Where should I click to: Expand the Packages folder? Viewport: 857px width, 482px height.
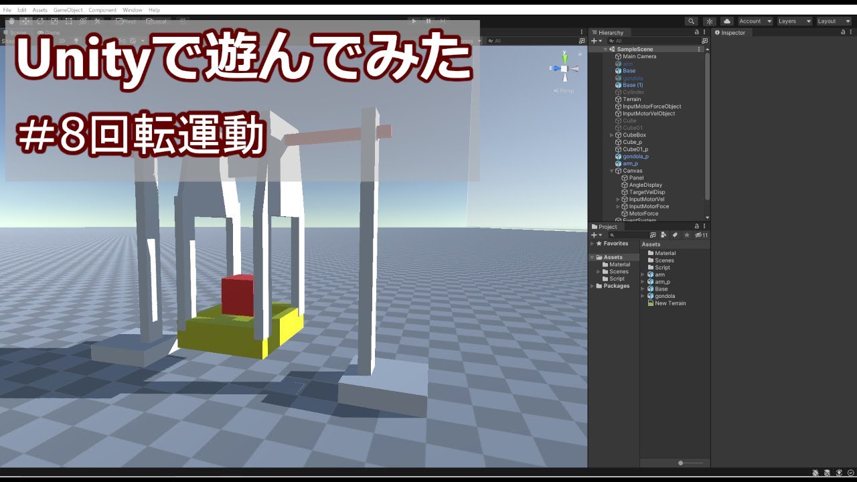(593, 286)
